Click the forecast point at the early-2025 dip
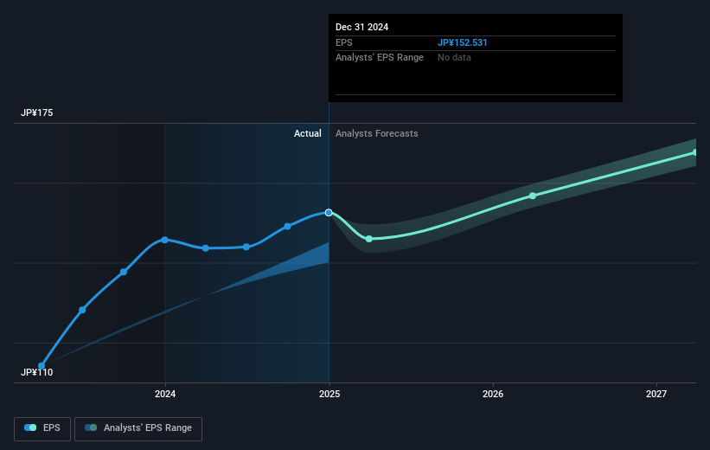710x450 pixels. pyautogui.click(x=369, y=239)
